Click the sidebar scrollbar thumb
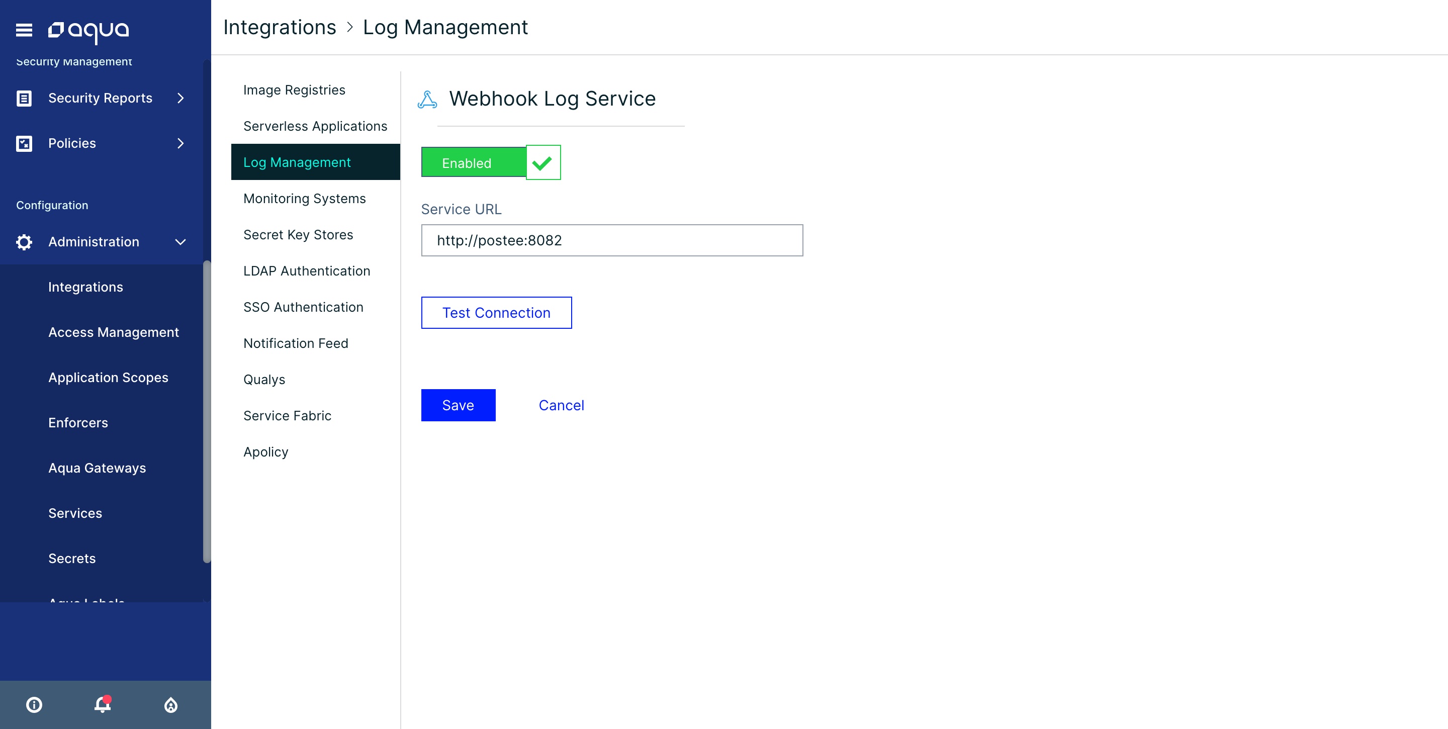Screen dimensions: 1448x729 pos(207,410)
